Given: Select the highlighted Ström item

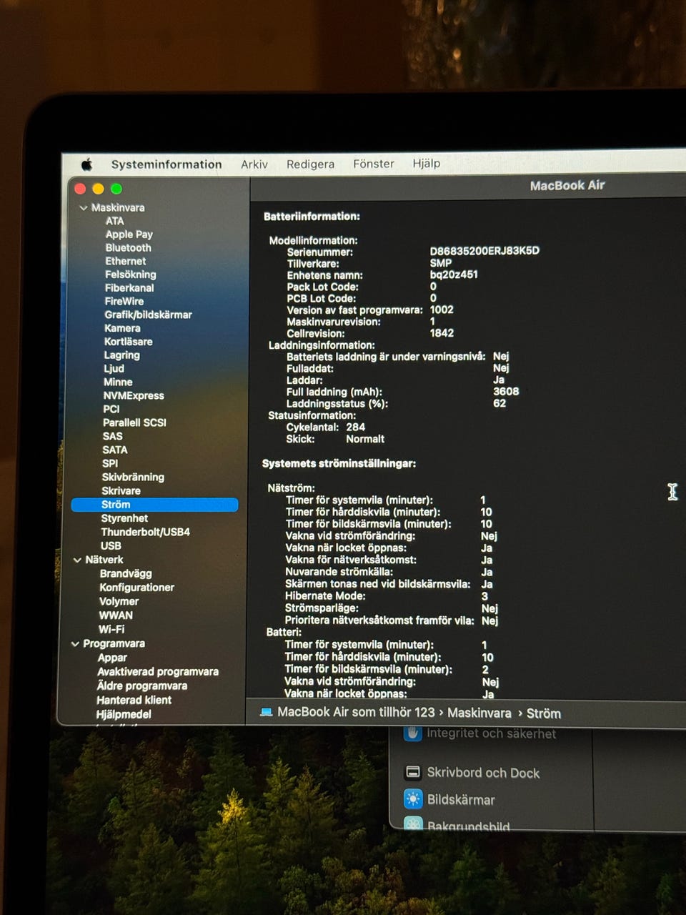Looking at the screenshot, I should (154, 505).
